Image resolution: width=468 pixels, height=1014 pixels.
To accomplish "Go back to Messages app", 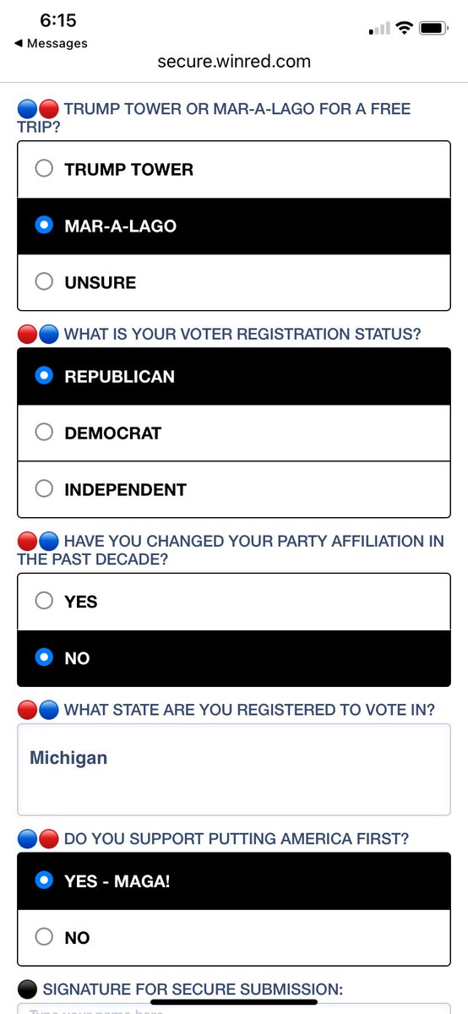I will point(51,43).
